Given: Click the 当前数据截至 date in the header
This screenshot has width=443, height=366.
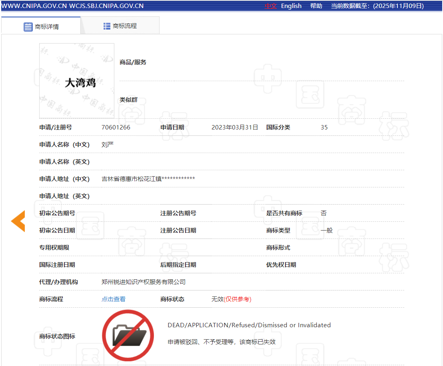Looking at the screenshot, I should (x=377, y=6).
